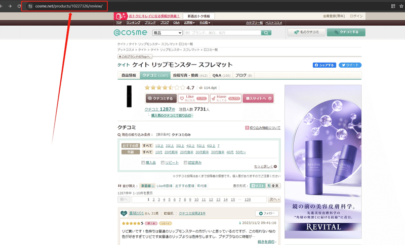Image resolution: width=405 pixels, height=245 pixels.
Task: Go to next page with 次へ
Action: 274,200
